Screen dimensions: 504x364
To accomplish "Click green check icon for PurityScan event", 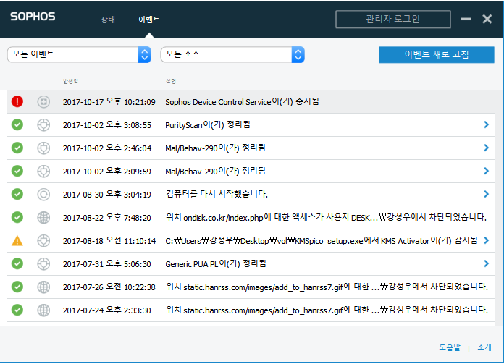I will click(x=17, y=124).
